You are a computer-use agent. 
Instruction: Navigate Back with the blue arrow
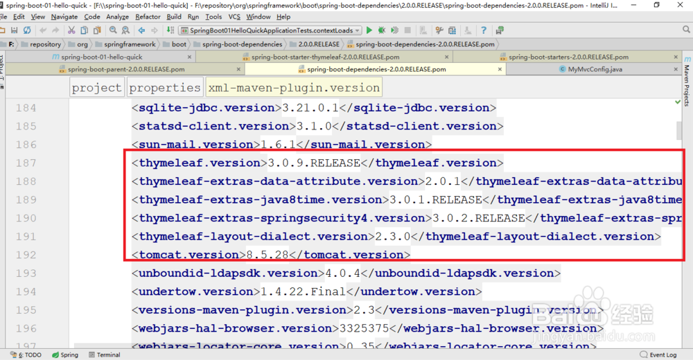tap(141, 30)
